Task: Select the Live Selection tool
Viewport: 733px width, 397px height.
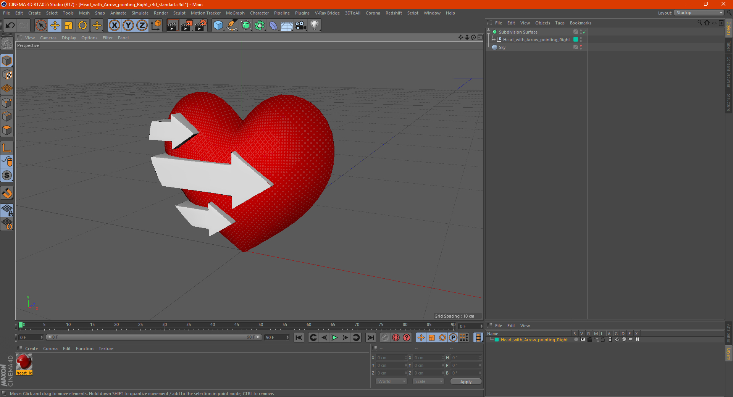Action: click(41, 26)
